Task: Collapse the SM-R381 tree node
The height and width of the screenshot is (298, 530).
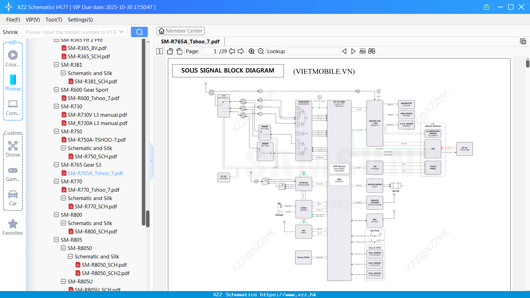Action: click(56, 65)
